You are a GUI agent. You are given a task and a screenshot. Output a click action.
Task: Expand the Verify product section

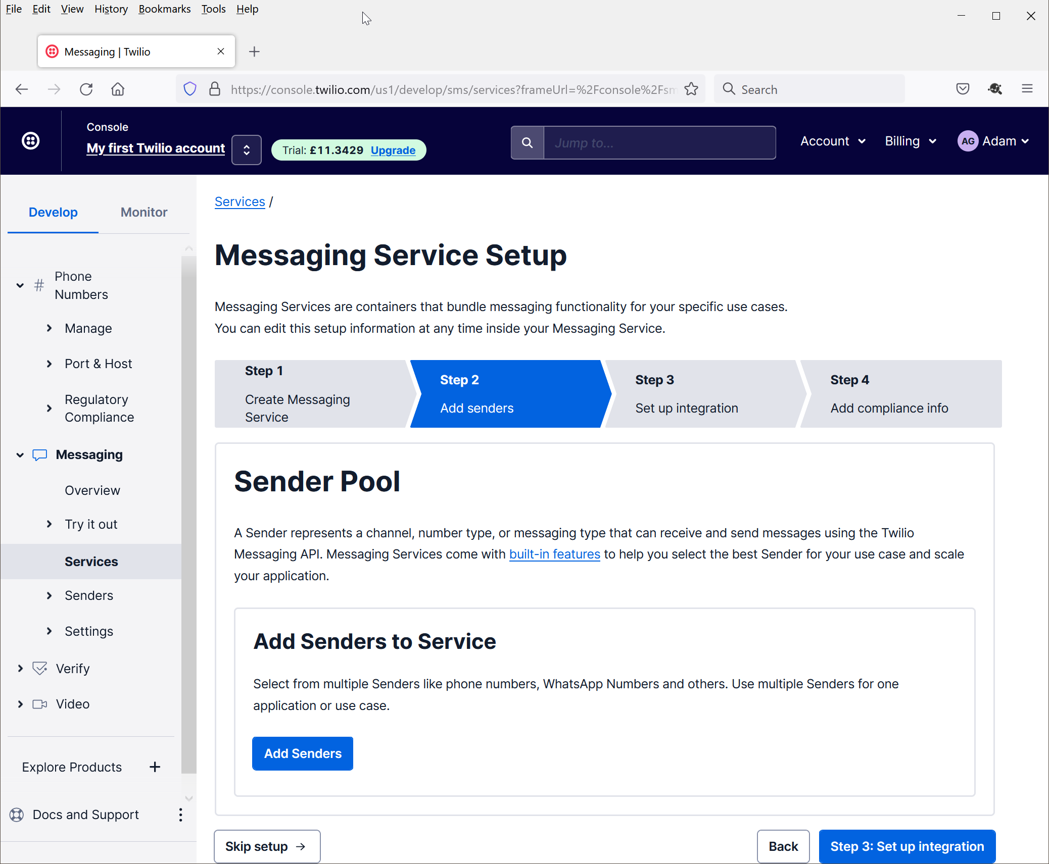pos(20,669)
